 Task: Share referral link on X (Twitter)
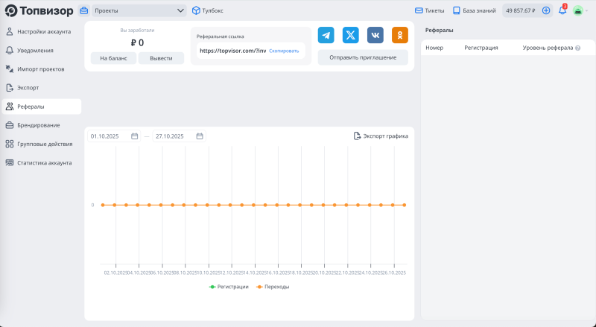(350, 35)
